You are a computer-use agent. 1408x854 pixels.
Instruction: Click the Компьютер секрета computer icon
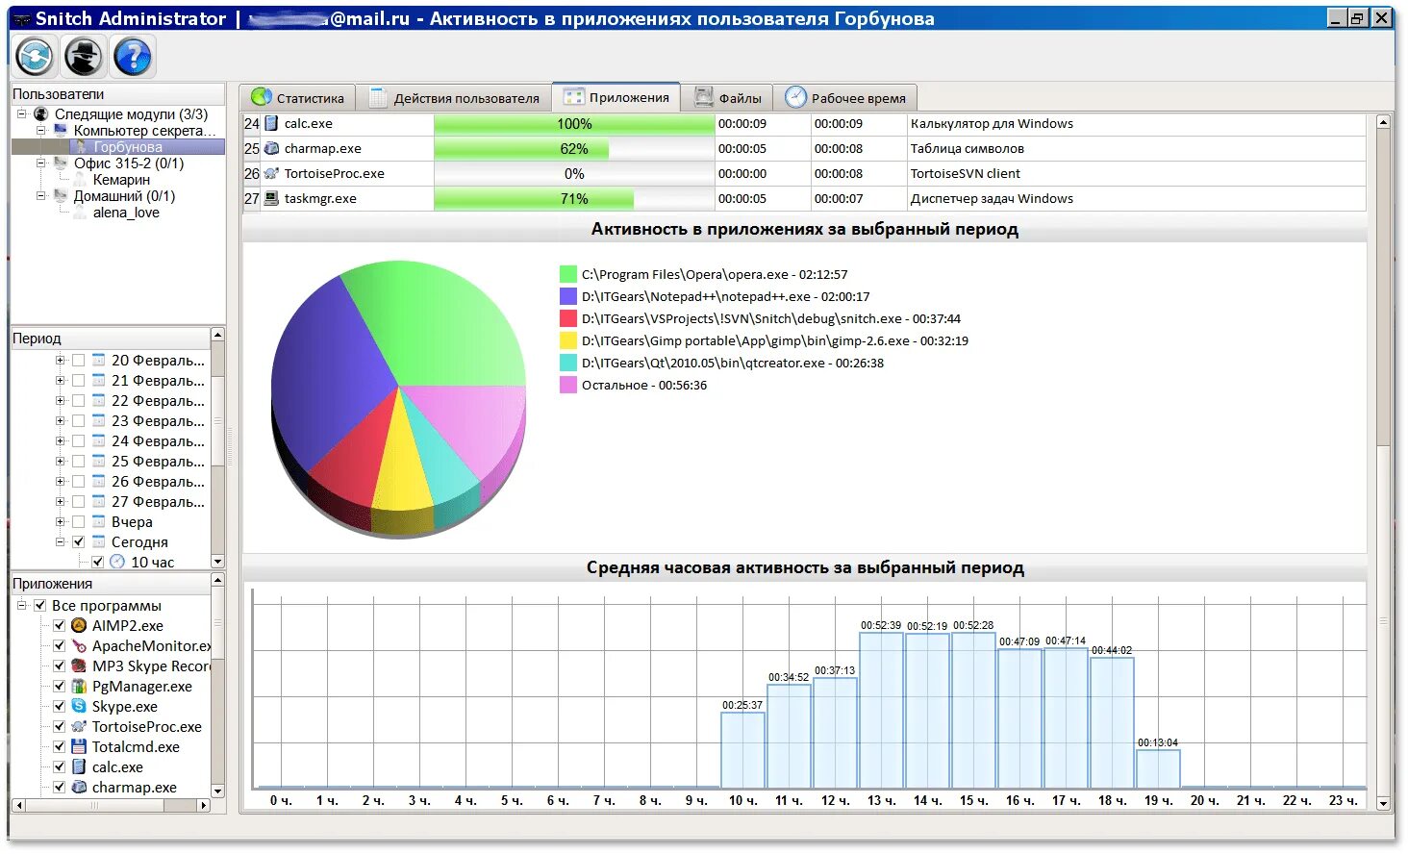pos(60,130)
